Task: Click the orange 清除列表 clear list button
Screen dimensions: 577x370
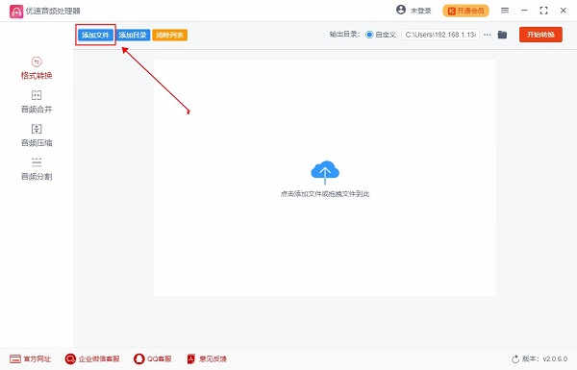Action: 169,35
